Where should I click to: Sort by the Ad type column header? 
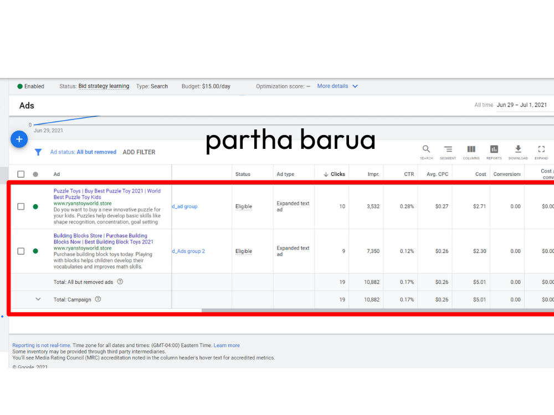285,174
